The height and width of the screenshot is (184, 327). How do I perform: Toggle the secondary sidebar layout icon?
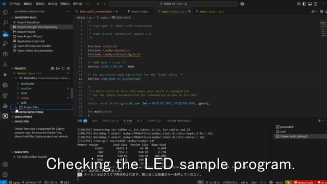(x=316, y=4)
